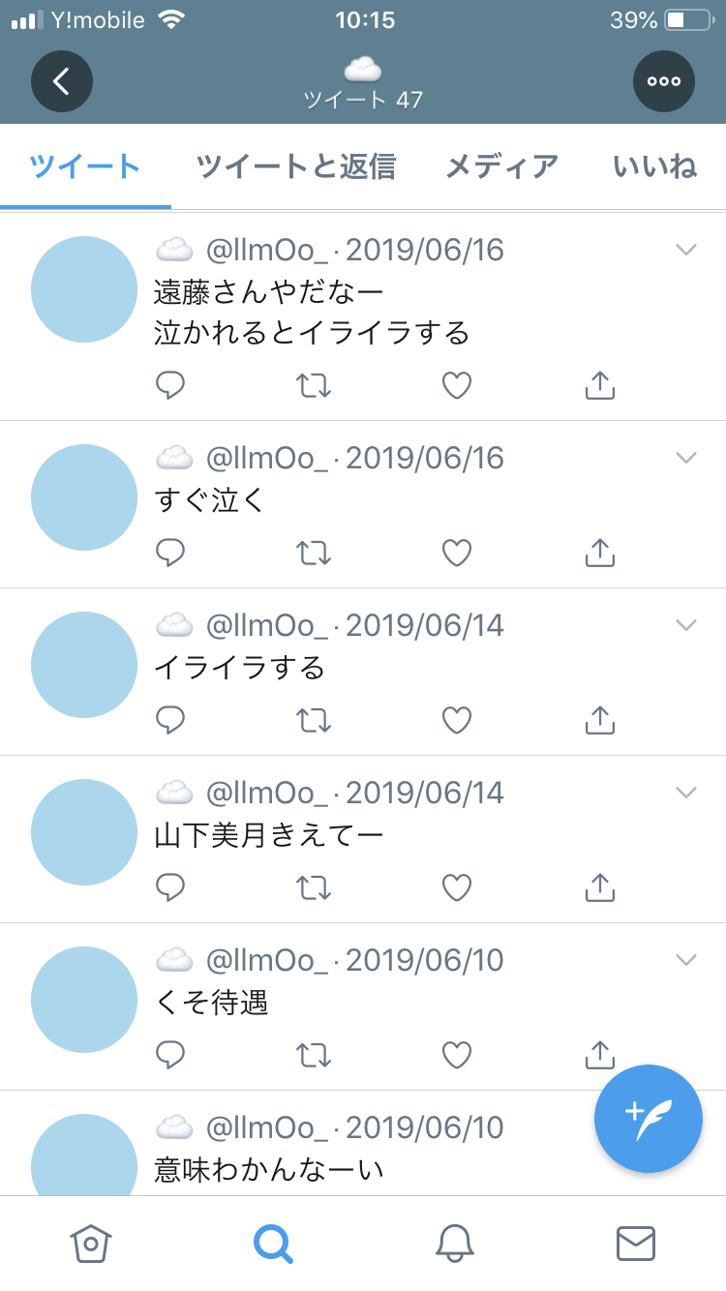Like the 山下美月きえてー tweet
Viewport: 726px width, 1291px height.
[457, 888]
